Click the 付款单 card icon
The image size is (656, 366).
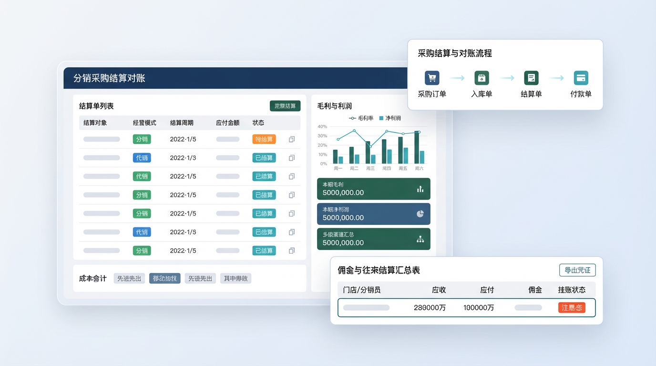pos(581,78)
